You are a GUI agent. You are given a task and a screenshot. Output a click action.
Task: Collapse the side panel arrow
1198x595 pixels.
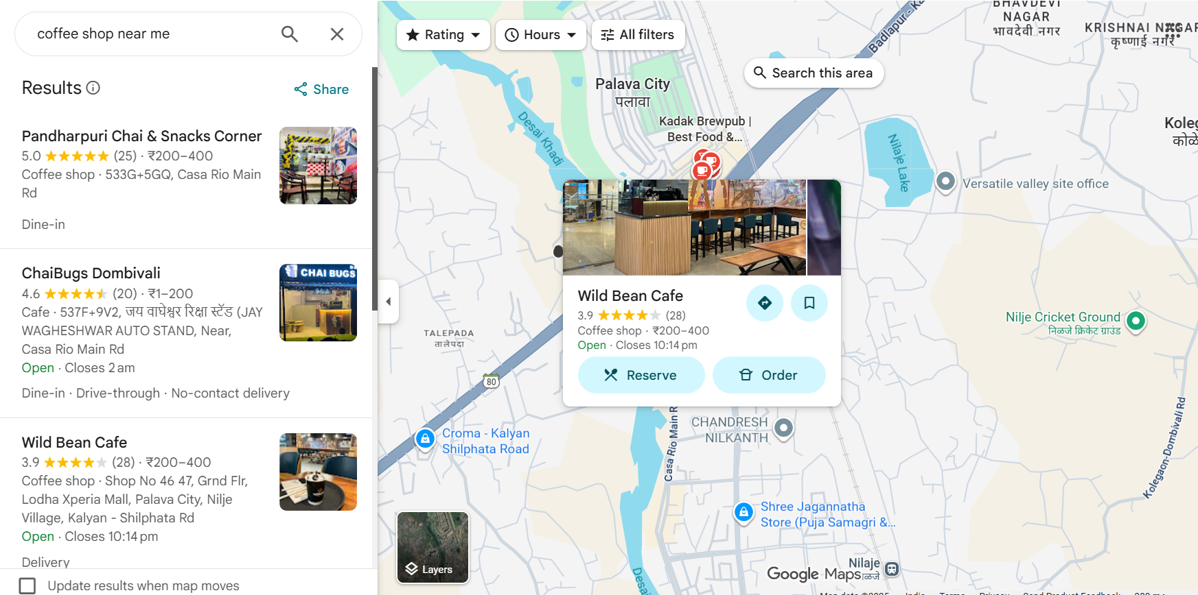coord(389,302)
